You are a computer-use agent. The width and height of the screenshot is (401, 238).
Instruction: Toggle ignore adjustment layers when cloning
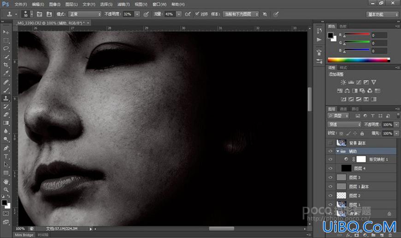[265, 14]
